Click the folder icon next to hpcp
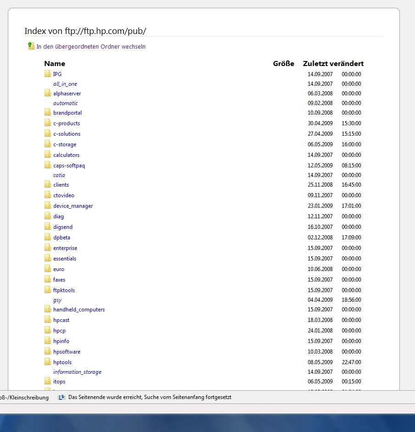 [x=48, y=330]
